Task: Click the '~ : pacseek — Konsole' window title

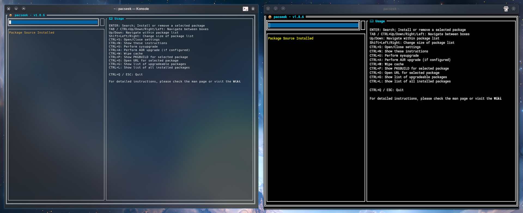Action: [131, 9]
